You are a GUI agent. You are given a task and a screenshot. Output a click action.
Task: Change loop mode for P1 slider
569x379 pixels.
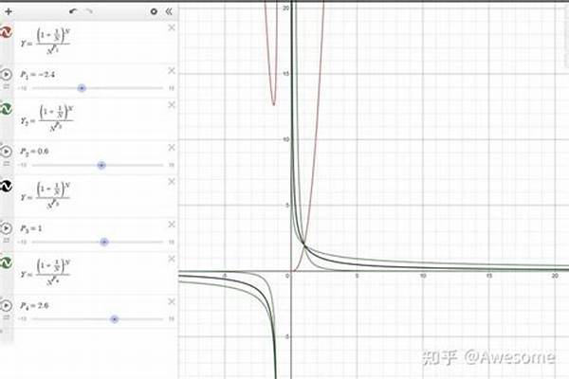(7, 86)
